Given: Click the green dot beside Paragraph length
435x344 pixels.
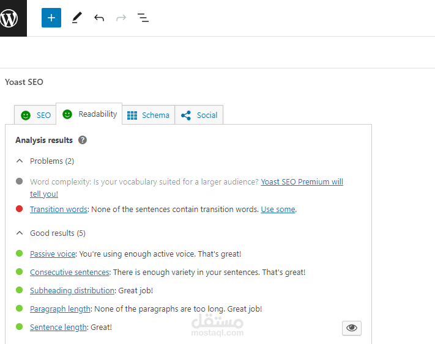Looking at the screenshot, I should coord(19,308).
